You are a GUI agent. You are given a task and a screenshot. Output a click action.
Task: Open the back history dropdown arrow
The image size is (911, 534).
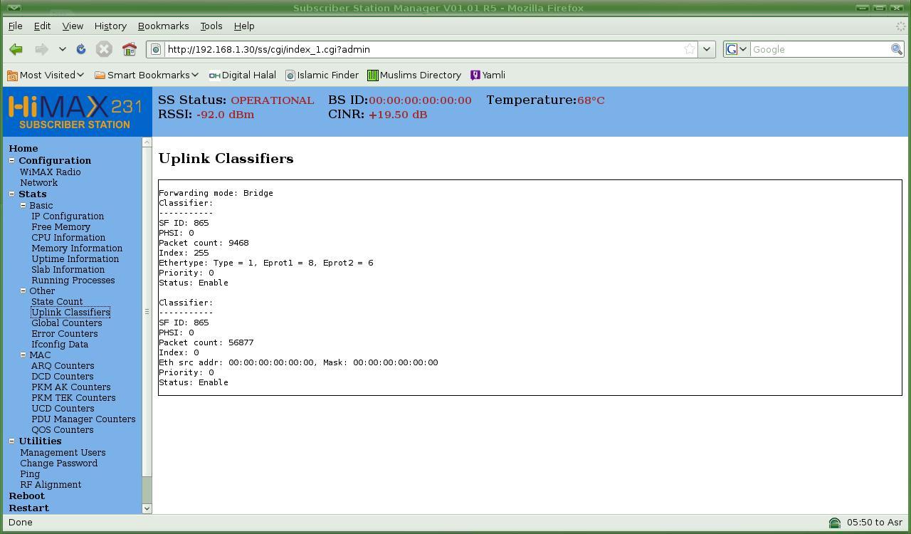pyautogui.click(x=63, y=49)
